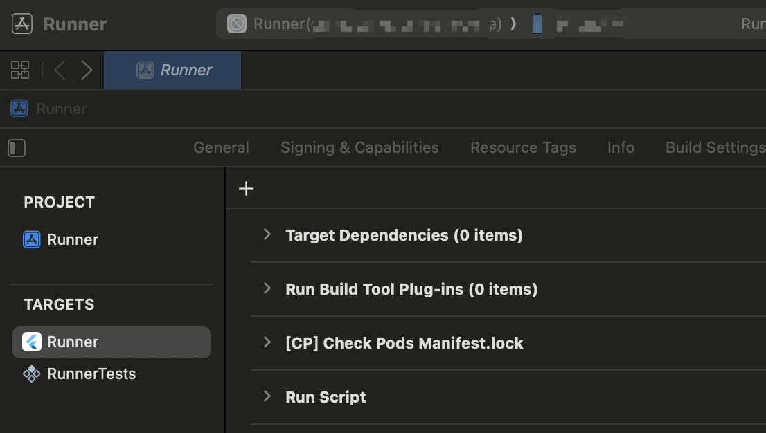Image resolution: width=766 pixels, height=433 pixels.
Task: Open the related items grid menu
Action: click(20, 70)
